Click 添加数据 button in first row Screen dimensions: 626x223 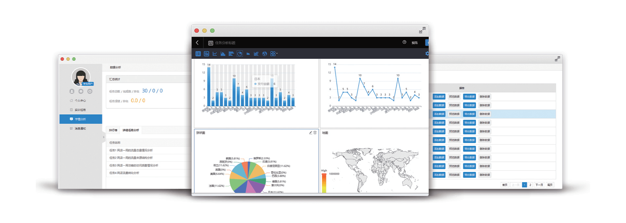439,97
